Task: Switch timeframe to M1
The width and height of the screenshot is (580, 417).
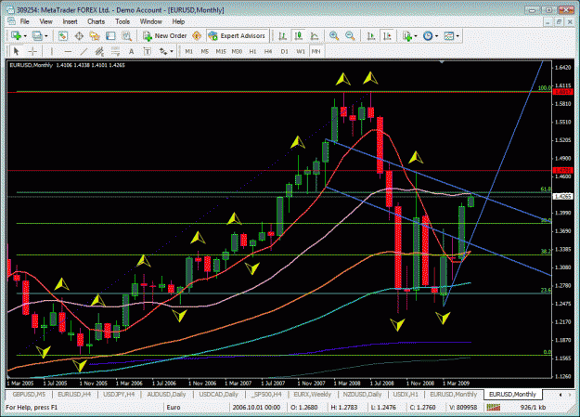Action: 188,51
